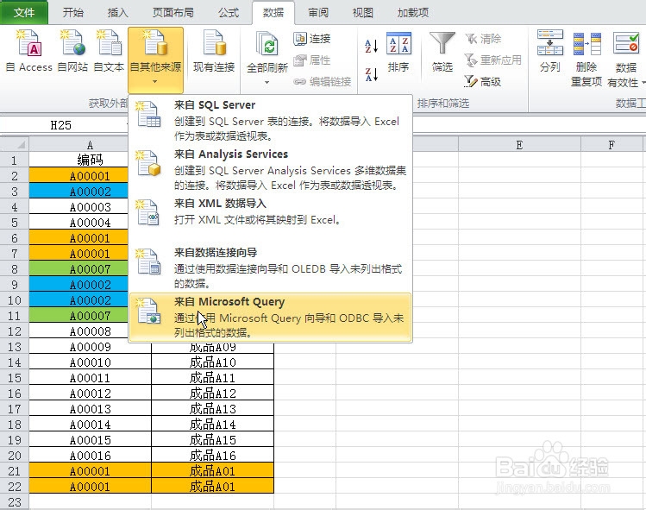This screenshot has width=646, height=510.
Task: Click cell A00011
Action: [x=91, y=378]
